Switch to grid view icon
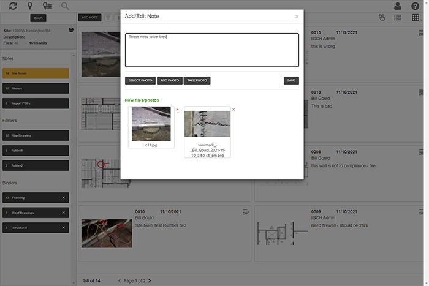The height and width of the screenshot is (286, 429). 416,18
